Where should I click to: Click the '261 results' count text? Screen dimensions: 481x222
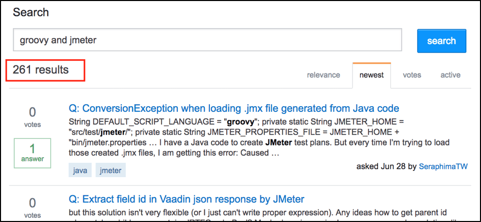click(x=40, y=70)
